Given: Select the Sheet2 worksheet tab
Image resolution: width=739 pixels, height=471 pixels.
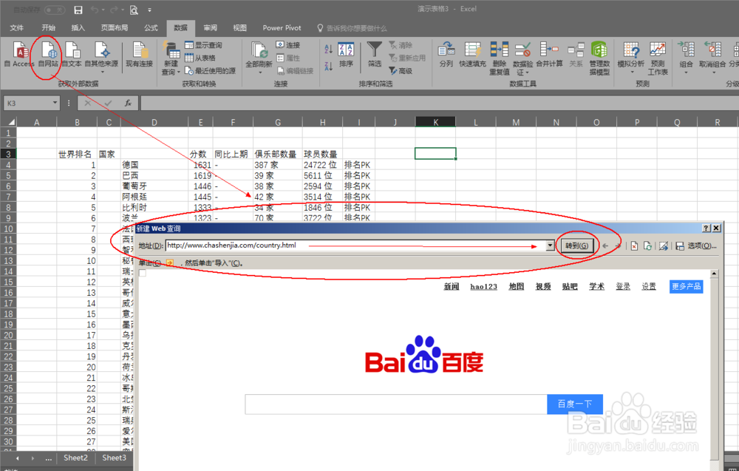Looking at the screenshot, I should [75, 458].
